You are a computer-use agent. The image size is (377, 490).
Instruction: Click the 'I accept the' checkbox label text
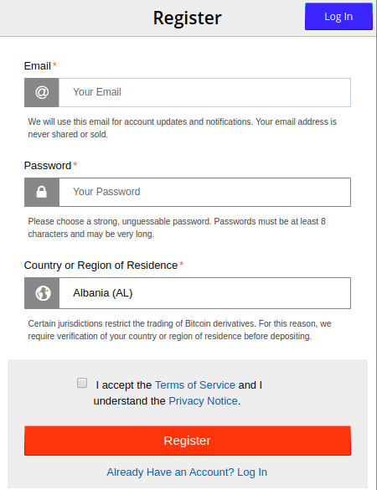[x=124, y=385]
